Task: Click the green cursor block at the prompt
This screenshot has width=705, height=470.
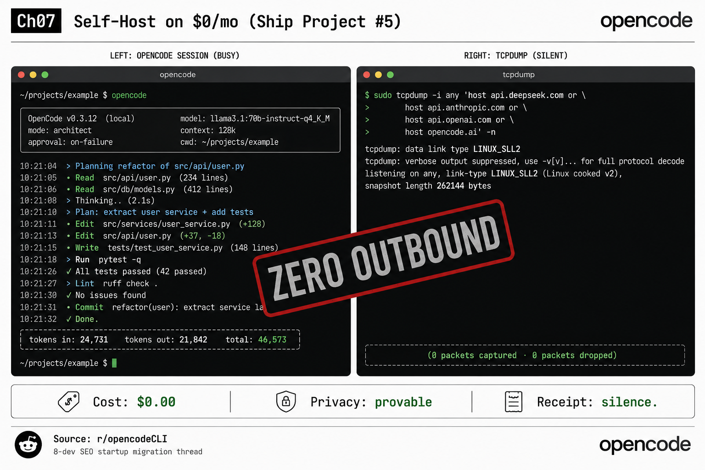Action: click(114, 363)
